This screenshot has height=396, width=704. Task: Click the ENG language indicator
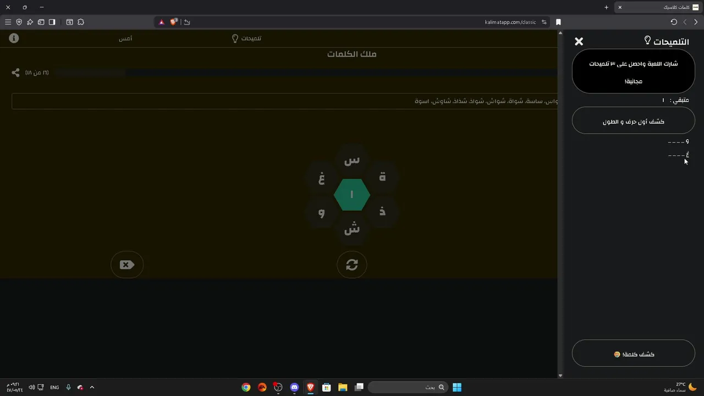pos(54,387)
